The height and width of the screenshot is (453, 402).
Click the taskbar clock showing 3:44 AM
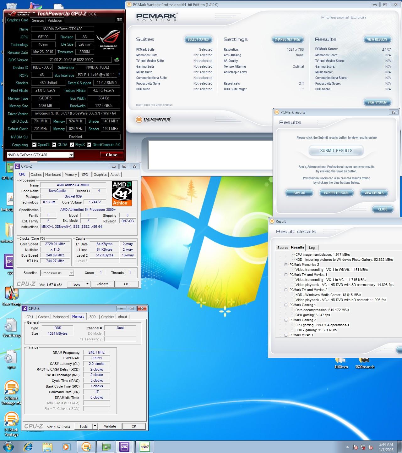point(386,447)
